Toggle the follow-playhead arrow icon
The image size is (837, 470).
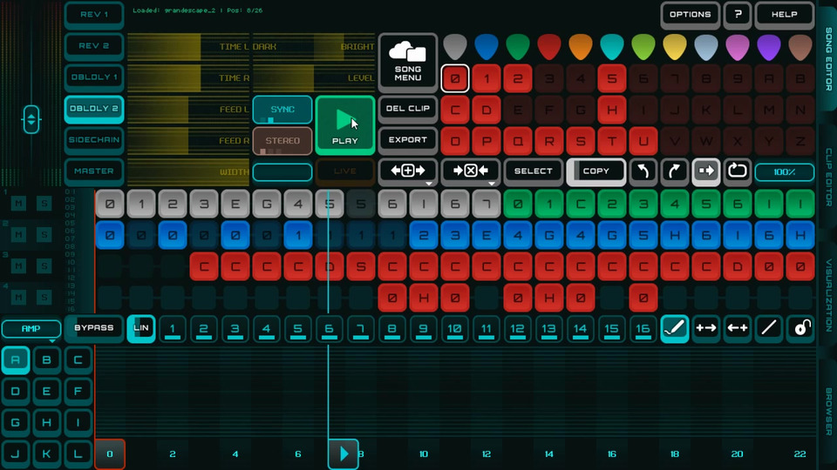click(x=706, y=171)
